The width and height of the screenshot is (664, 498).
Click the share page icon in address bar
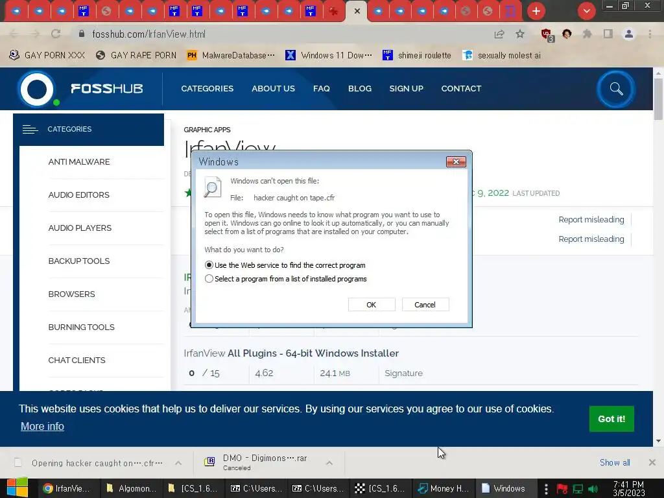pyautogui.click(x=499, y=34)
